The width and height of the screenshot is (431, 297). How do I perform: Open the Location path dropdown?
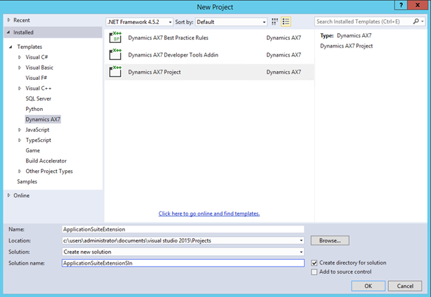click(301, 240)
